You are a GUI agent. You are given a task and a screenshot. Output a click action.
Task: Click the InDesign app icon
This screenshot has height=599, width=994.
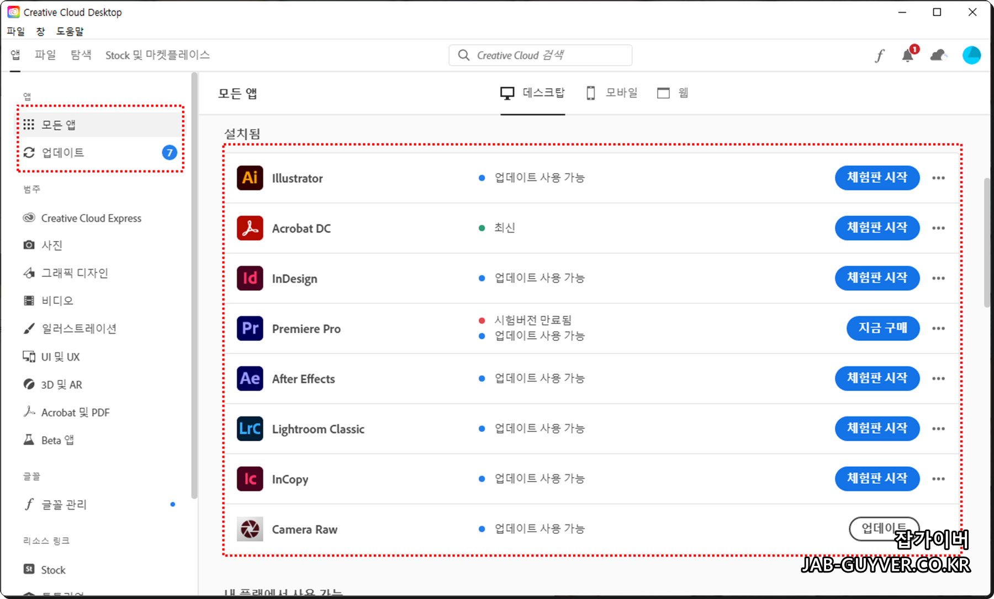tap(250, 279)
